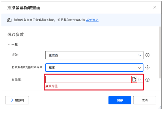Click the resize grip at dialog corner
Screen dimensions: 163x113
160,108
